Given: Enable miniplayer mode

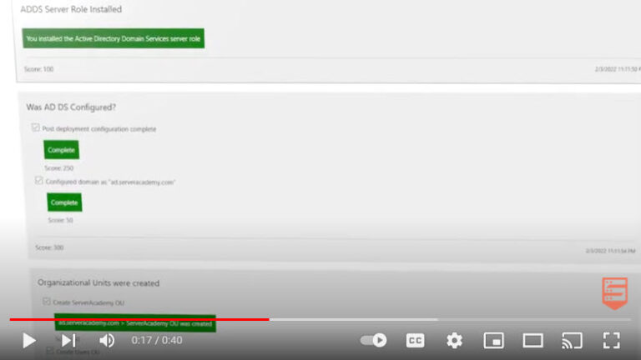Looking at the screenshot, I should click(x=493, y=340).
